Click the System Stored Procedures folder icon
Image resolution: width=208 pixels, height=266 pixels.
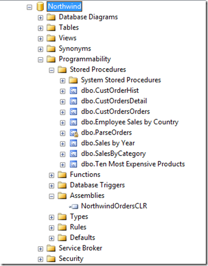pos(74,80)
